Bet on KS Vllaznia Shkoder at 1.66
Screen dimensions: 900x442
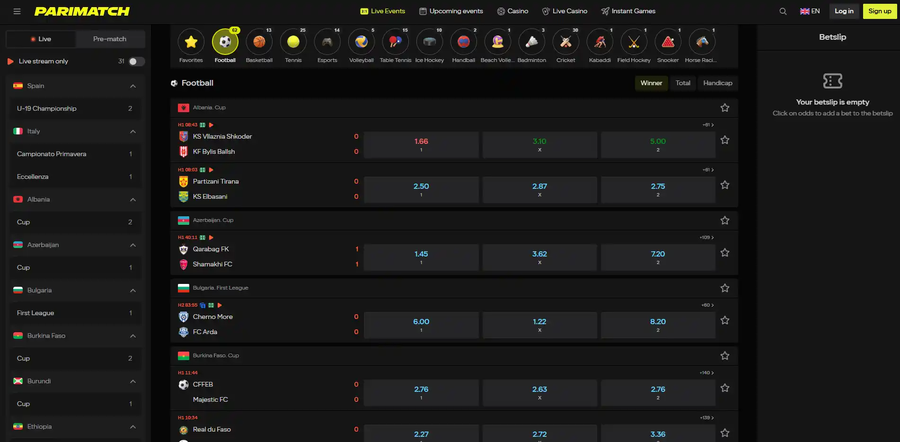pos(421,145)
